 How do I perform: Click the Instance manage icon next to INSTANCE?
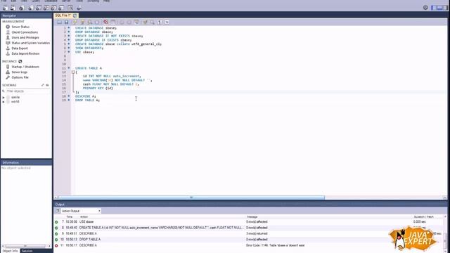[20, 61]
